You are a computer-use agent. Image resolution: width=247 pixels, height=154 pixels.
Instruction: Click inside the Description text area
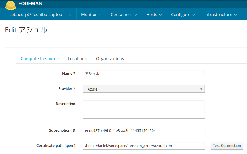144,109
